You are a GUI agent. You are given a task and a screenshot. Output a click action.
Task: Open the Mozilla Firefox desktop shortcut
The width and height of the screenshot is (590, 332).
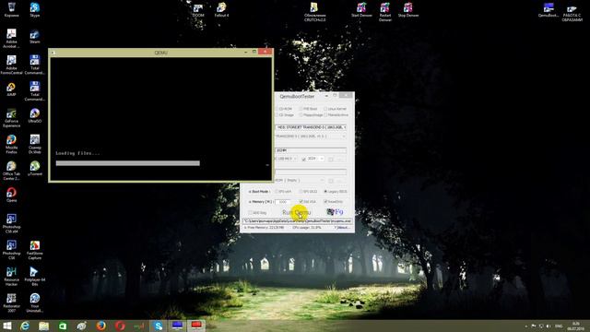pyautogui.click(x=11, y=145)
